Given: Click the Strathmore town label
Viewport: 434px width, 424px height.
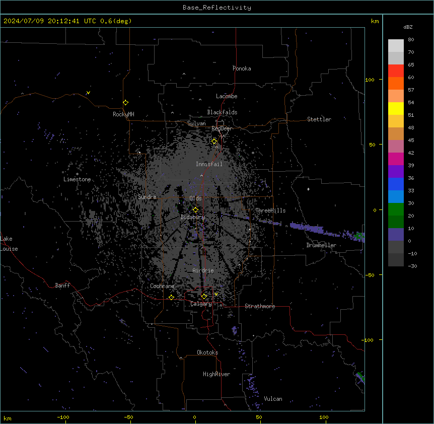Looking at the screenshot, I should pyautogui.click(x=260, y=306).
